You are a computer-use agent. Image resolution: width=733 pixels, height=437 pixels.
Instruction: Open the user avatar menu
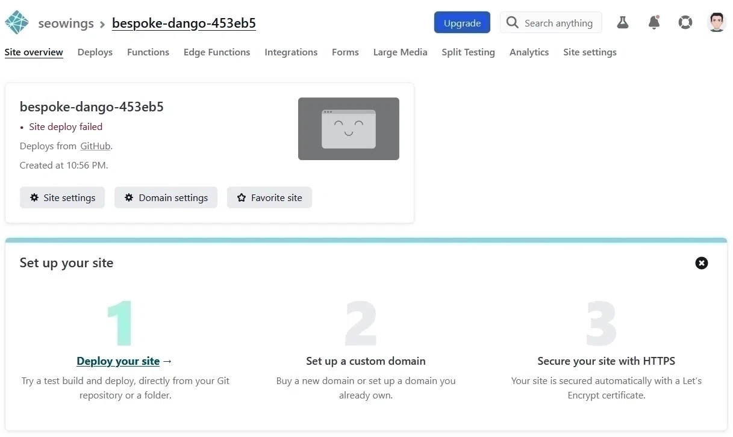click(716, 23)
